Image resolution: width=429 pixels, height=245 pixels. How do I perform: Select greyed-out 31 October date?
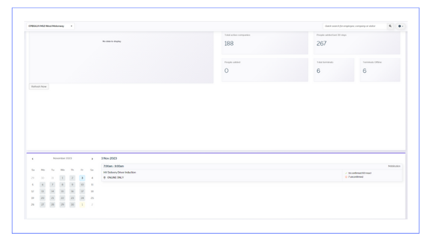[52, 178]
